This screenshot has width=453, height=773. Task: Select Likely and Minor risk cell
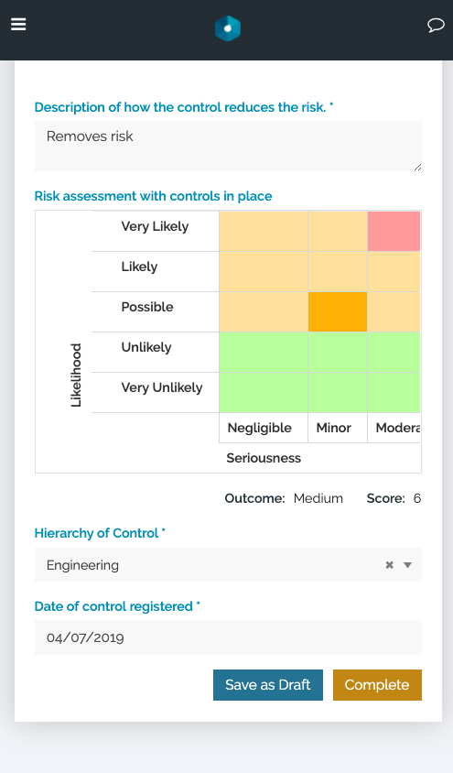338,272
